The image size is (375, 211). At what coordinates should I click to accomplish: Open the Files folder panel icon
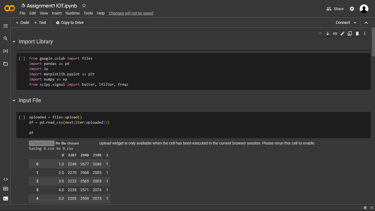[x=5, y=64]
